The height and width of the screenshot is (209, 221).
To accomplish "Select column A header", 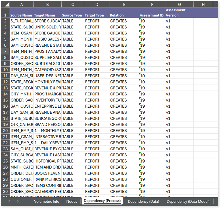I will [x=22, y=5].
